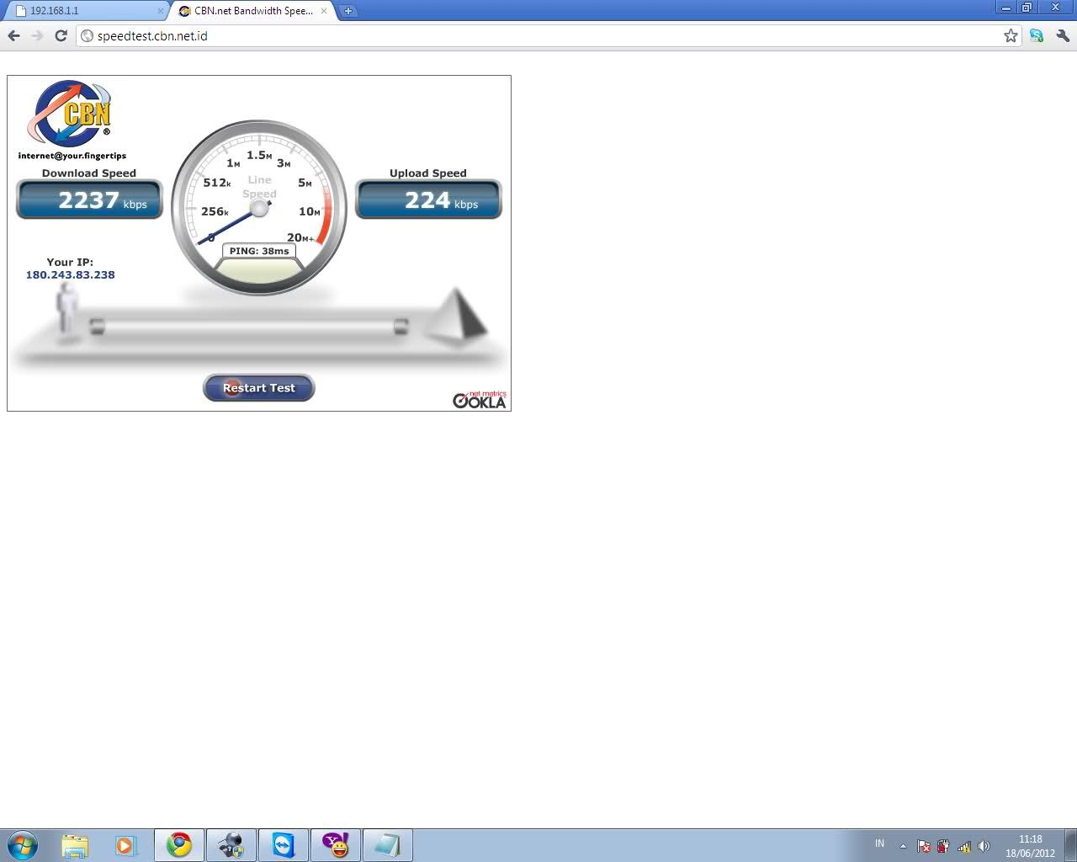Click the Ookla net metrics logo
The image size is (1077, 862).
pos(480,400)
